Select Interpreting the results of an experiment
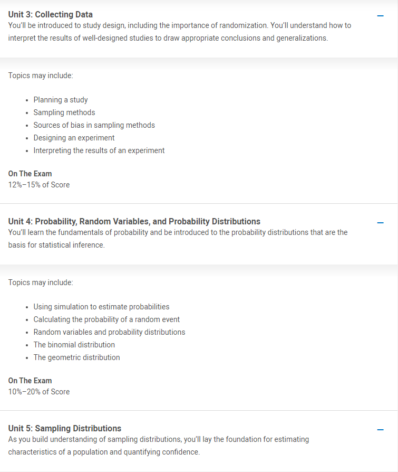 [x=99, y=150]
